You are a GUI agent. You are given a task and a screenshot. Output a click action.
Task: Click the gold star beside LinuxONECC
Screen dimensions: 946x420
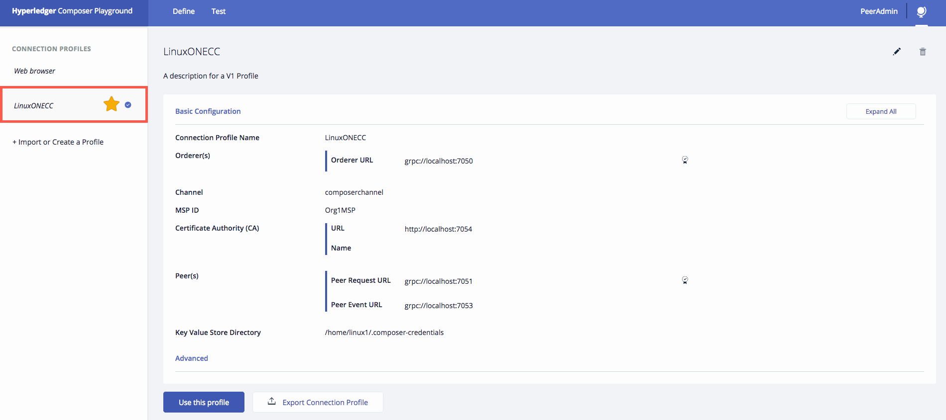pyautogui.click(x=112, y=104)
